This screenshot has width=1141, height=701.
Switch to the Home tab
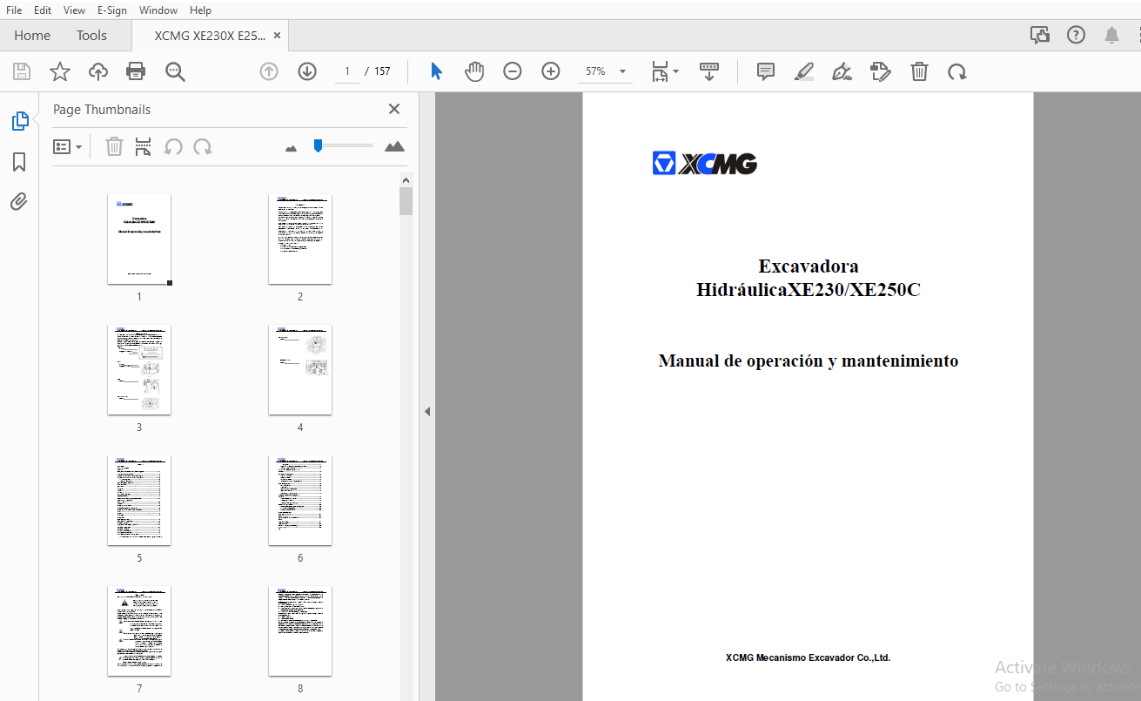(x=32, y=36)
